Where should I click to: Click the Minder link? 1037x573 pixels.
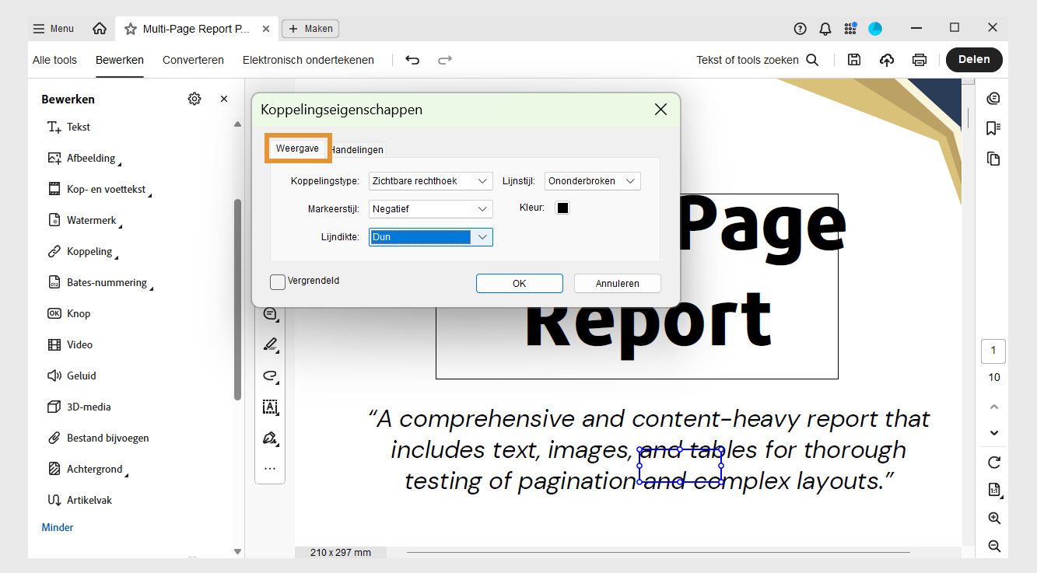point(58,527)
